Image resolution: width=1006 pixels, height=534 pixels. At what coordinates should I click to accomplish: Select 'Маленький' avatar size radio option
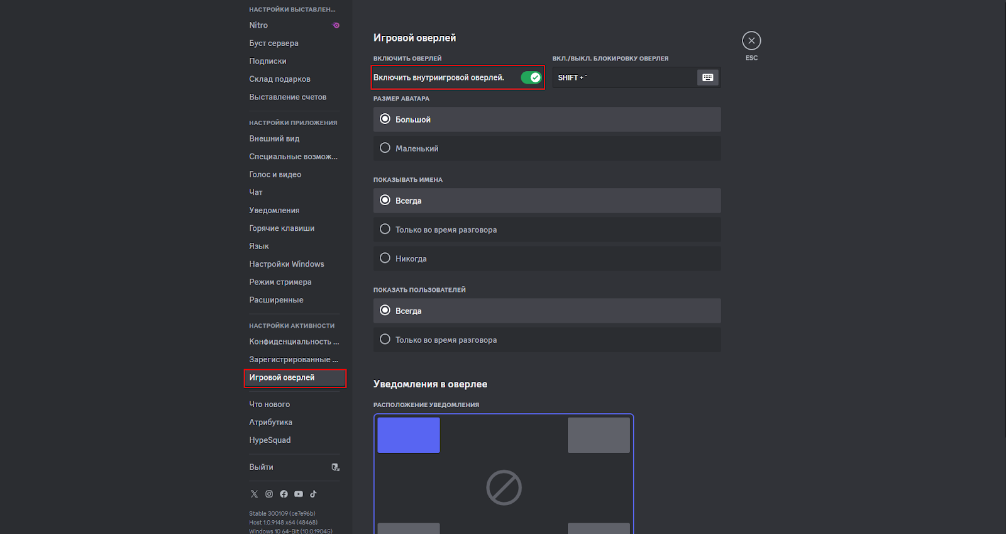pyautogui.click(x=385, y=148)
